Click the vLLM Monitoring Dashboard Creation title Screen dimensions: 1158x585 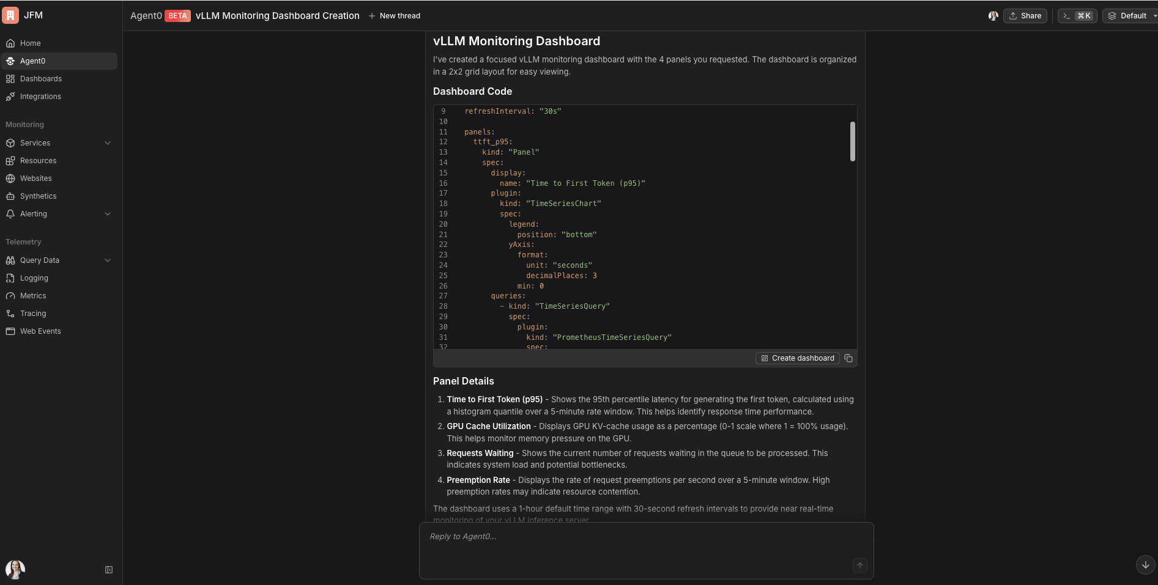[278, 16]
